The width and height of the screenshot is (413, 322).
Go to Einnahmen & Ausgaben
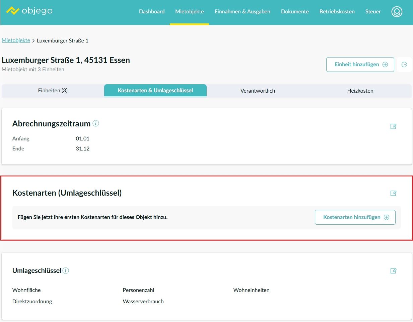[x=242, y=12]
